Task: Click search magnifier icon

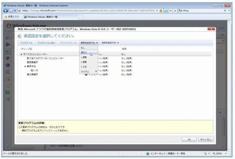Action: [225, 11]
